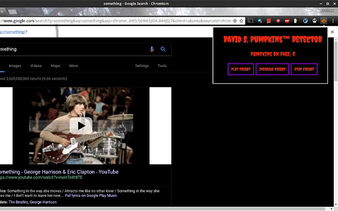338x211 pixels.
Task: Open the red book extension icon
Action: pos(269,21)
